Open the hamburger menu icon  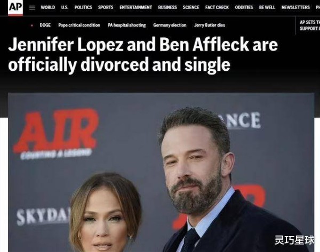coord(32,8)
